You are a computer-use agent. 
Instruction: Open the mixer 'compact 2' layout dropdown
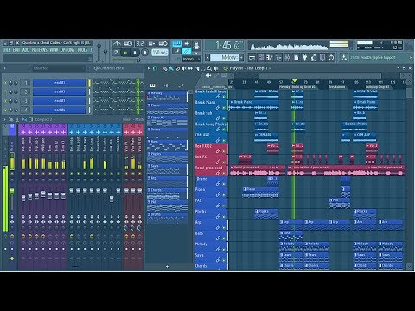pyautogui.click(x=44, y=119)
